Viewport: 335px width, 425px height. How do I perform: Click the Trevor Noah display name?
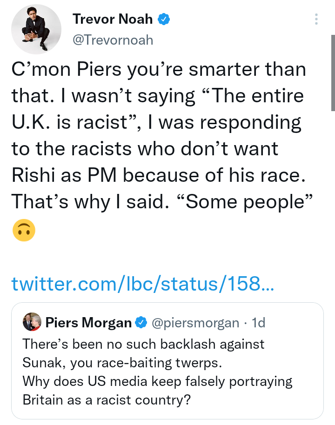[113, 19]
